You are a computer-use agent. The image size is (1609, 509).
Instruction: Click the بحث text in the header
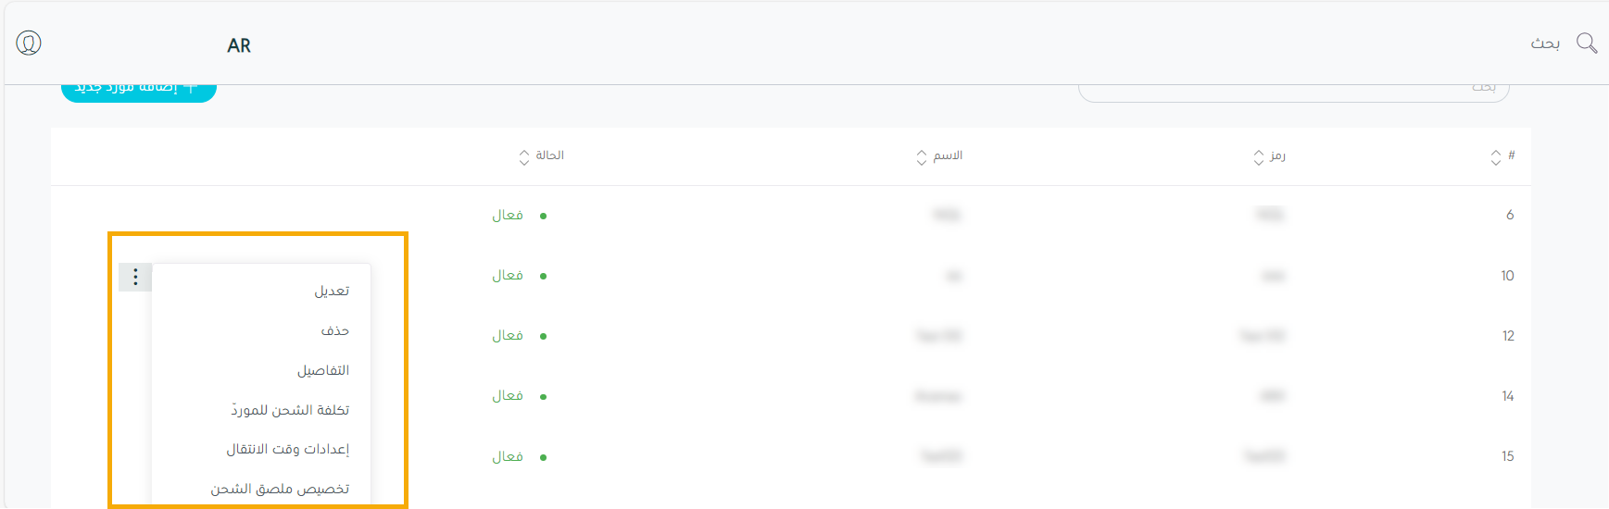(x=1544, y=43)
